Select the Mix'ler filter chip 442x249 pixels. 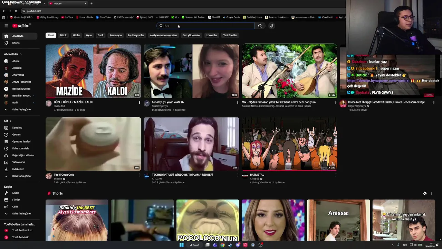[x=76, y=35]
